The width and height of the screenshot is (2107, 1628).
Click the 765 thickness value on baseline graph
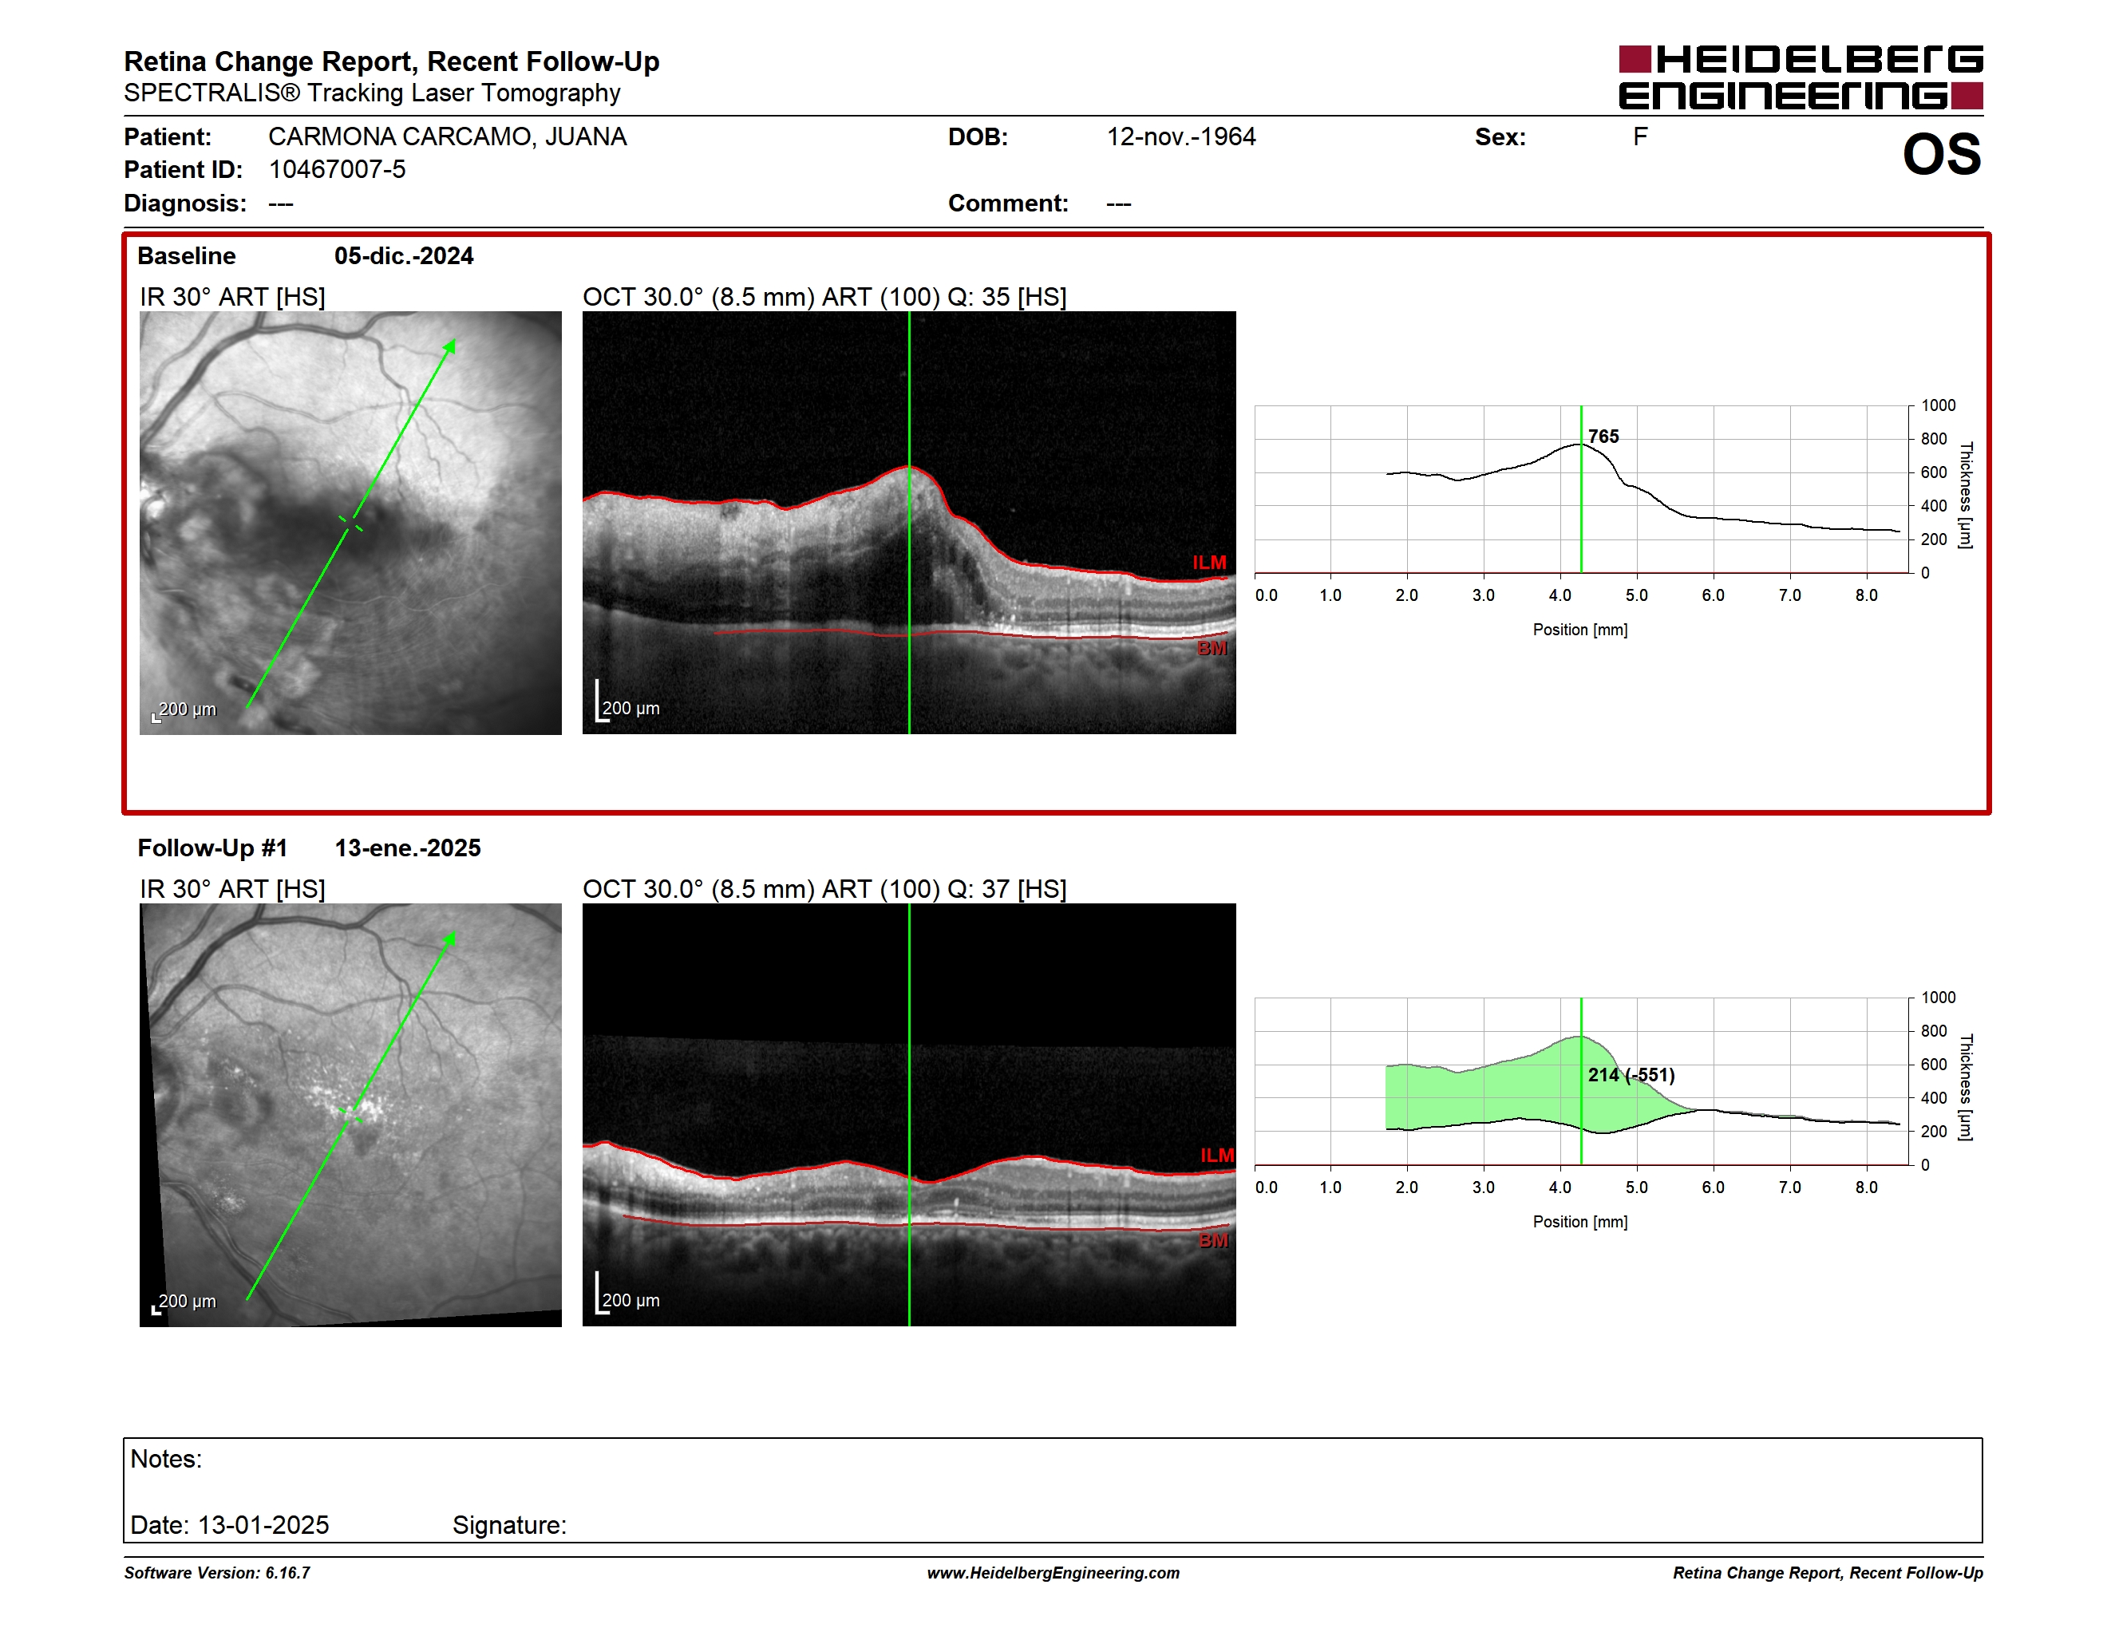(1603, 436)
